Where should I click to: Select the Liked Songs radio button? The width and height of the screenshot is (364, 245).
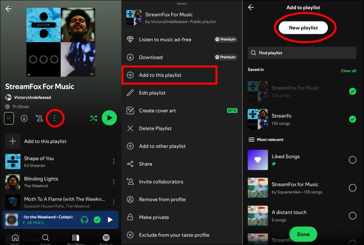(x=352, y=160)
